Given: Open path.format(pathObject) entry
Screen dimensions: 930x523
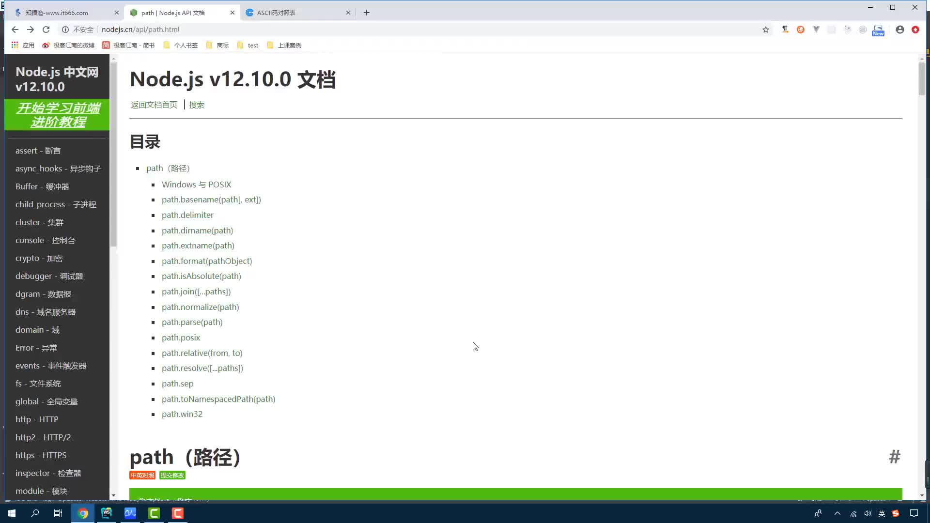Looking at the screenshot, I should click(207, 261).
